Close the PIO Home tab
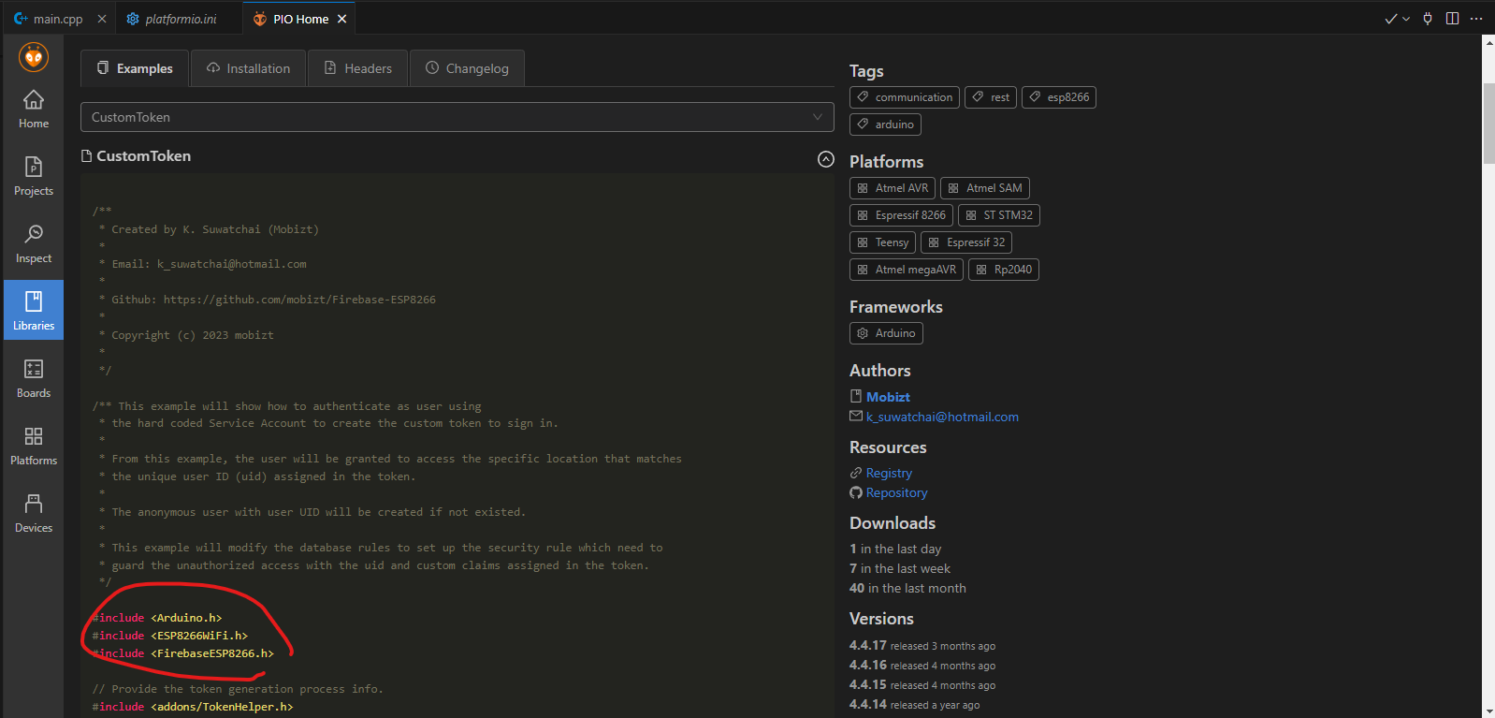This screenshot has width=1495, height=718. click(x=341, y=19)
